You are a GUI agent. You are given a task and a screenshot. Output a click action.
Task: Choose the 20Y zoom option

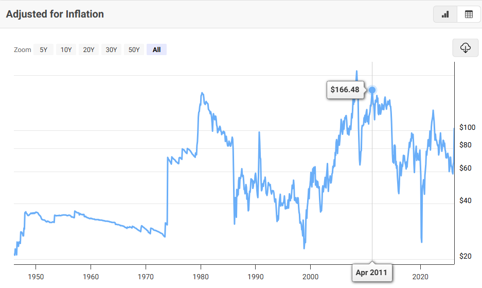point(88,50)
